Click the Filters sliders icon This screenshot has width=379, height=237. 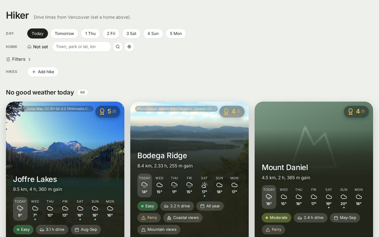8,59
